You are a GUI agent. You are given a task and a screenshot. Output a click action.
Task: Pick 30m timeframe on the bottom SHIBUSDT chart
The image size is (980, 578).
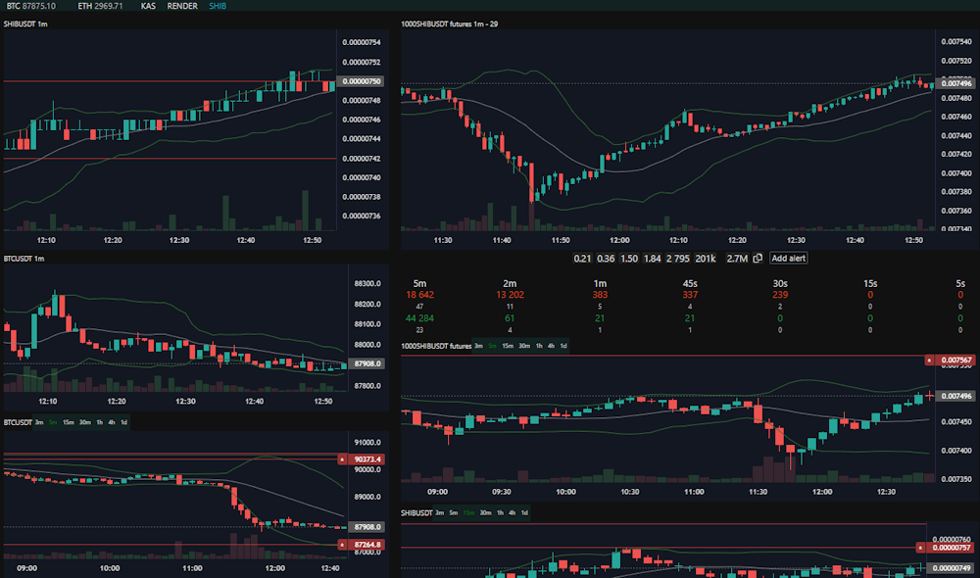pos(486,513)
